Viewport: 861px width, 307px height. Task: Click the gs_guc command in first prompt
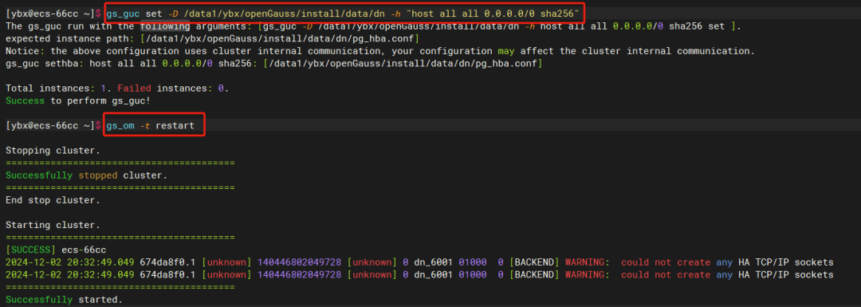[x=123, y=12]
